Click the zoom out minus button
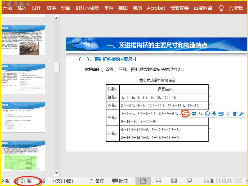 tap(201, 181)
